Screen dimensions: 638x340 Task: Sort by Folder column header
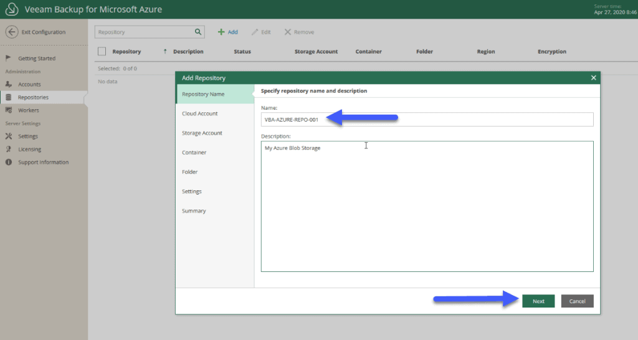(x=424, y=51)
